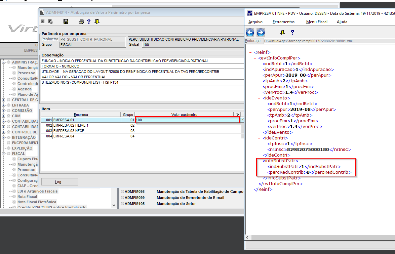Viewport: 395px width, 254px height.
Task: Click the printer icon in parameter window
Action: 81,22
